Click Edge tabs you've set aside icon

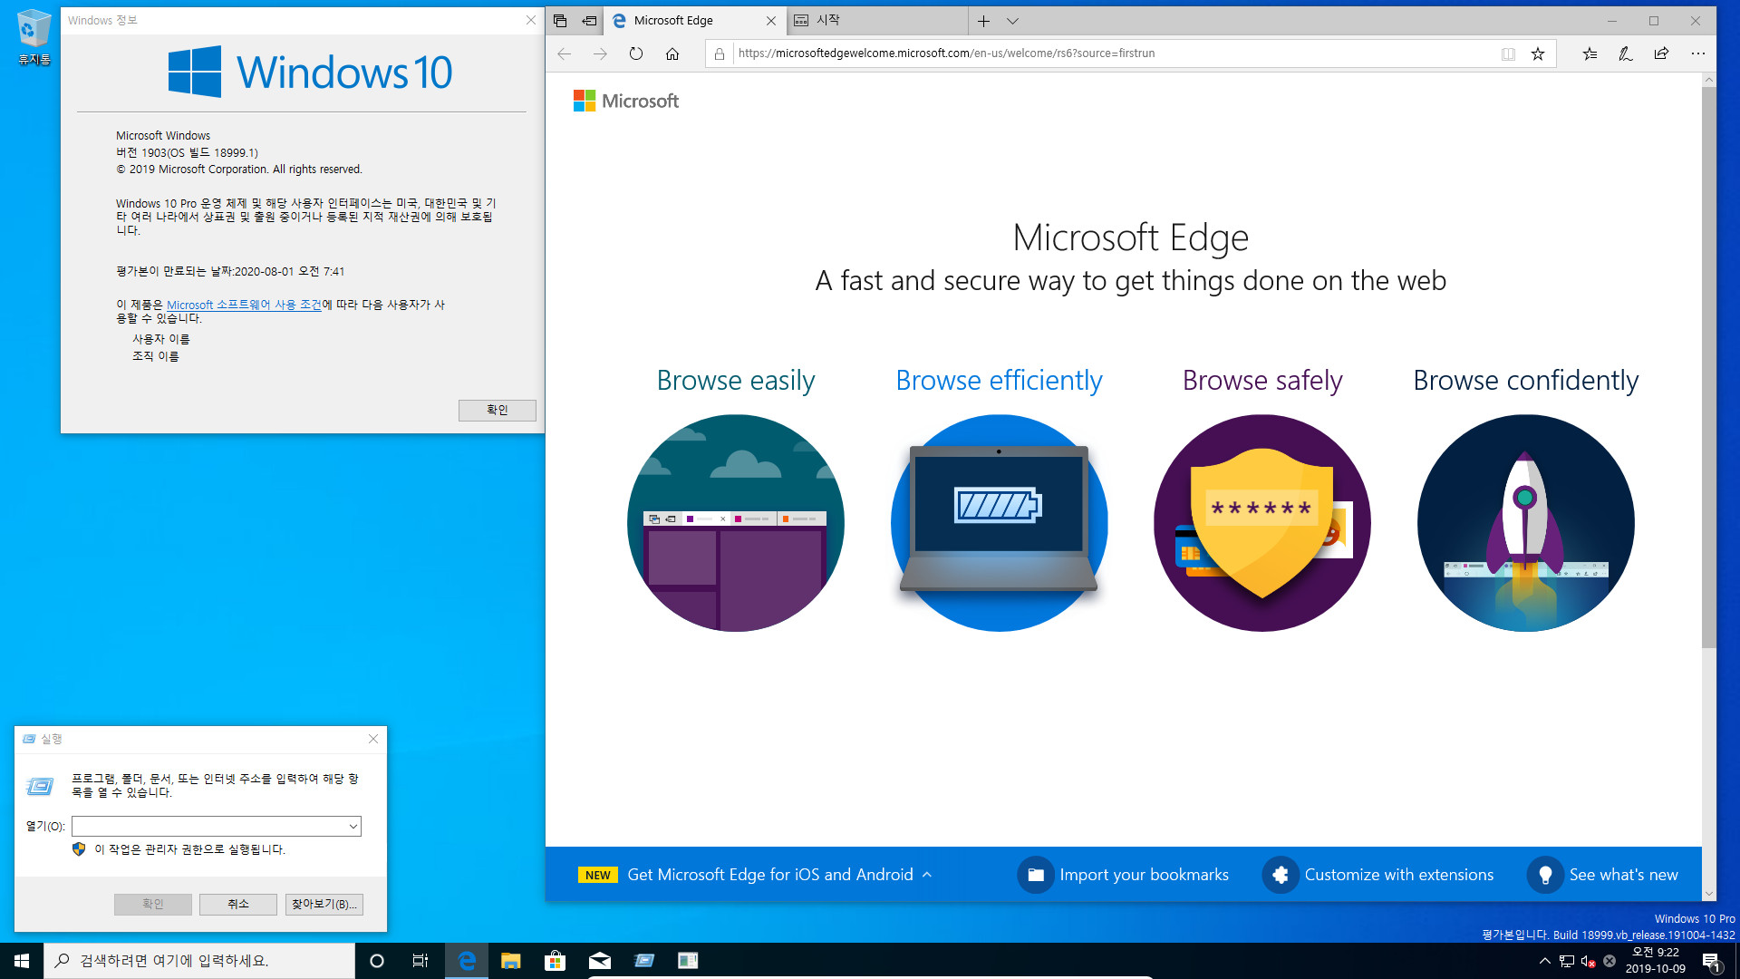(560, 20)
